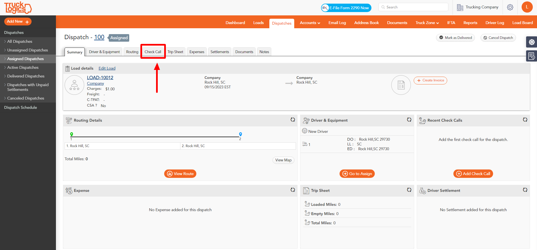The height and width of the screenshot is (250, 537).
Task: Click the user avatar L icon
Action: 527,7
